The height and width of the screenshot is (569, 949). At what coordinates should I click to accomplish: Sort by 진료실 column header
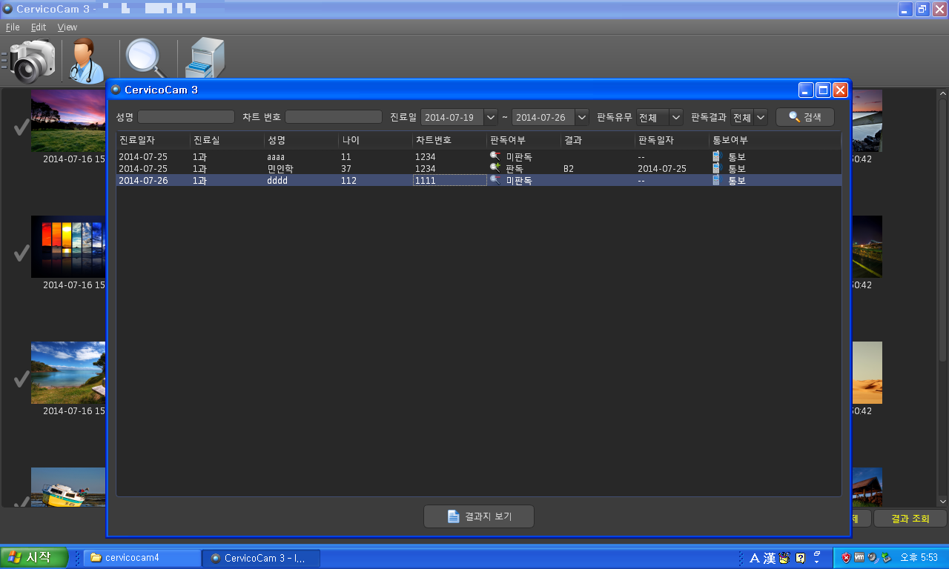pos(228,140)
